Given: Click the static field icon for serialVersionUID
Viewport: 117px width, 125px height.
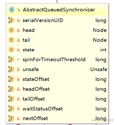Looking at the screenshot, I should coord(11,20).
